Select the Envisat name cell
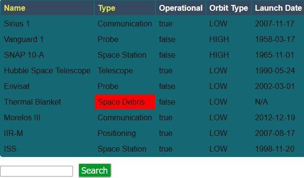The width and height of the screenshot is (304, 178). pos(47,86)
